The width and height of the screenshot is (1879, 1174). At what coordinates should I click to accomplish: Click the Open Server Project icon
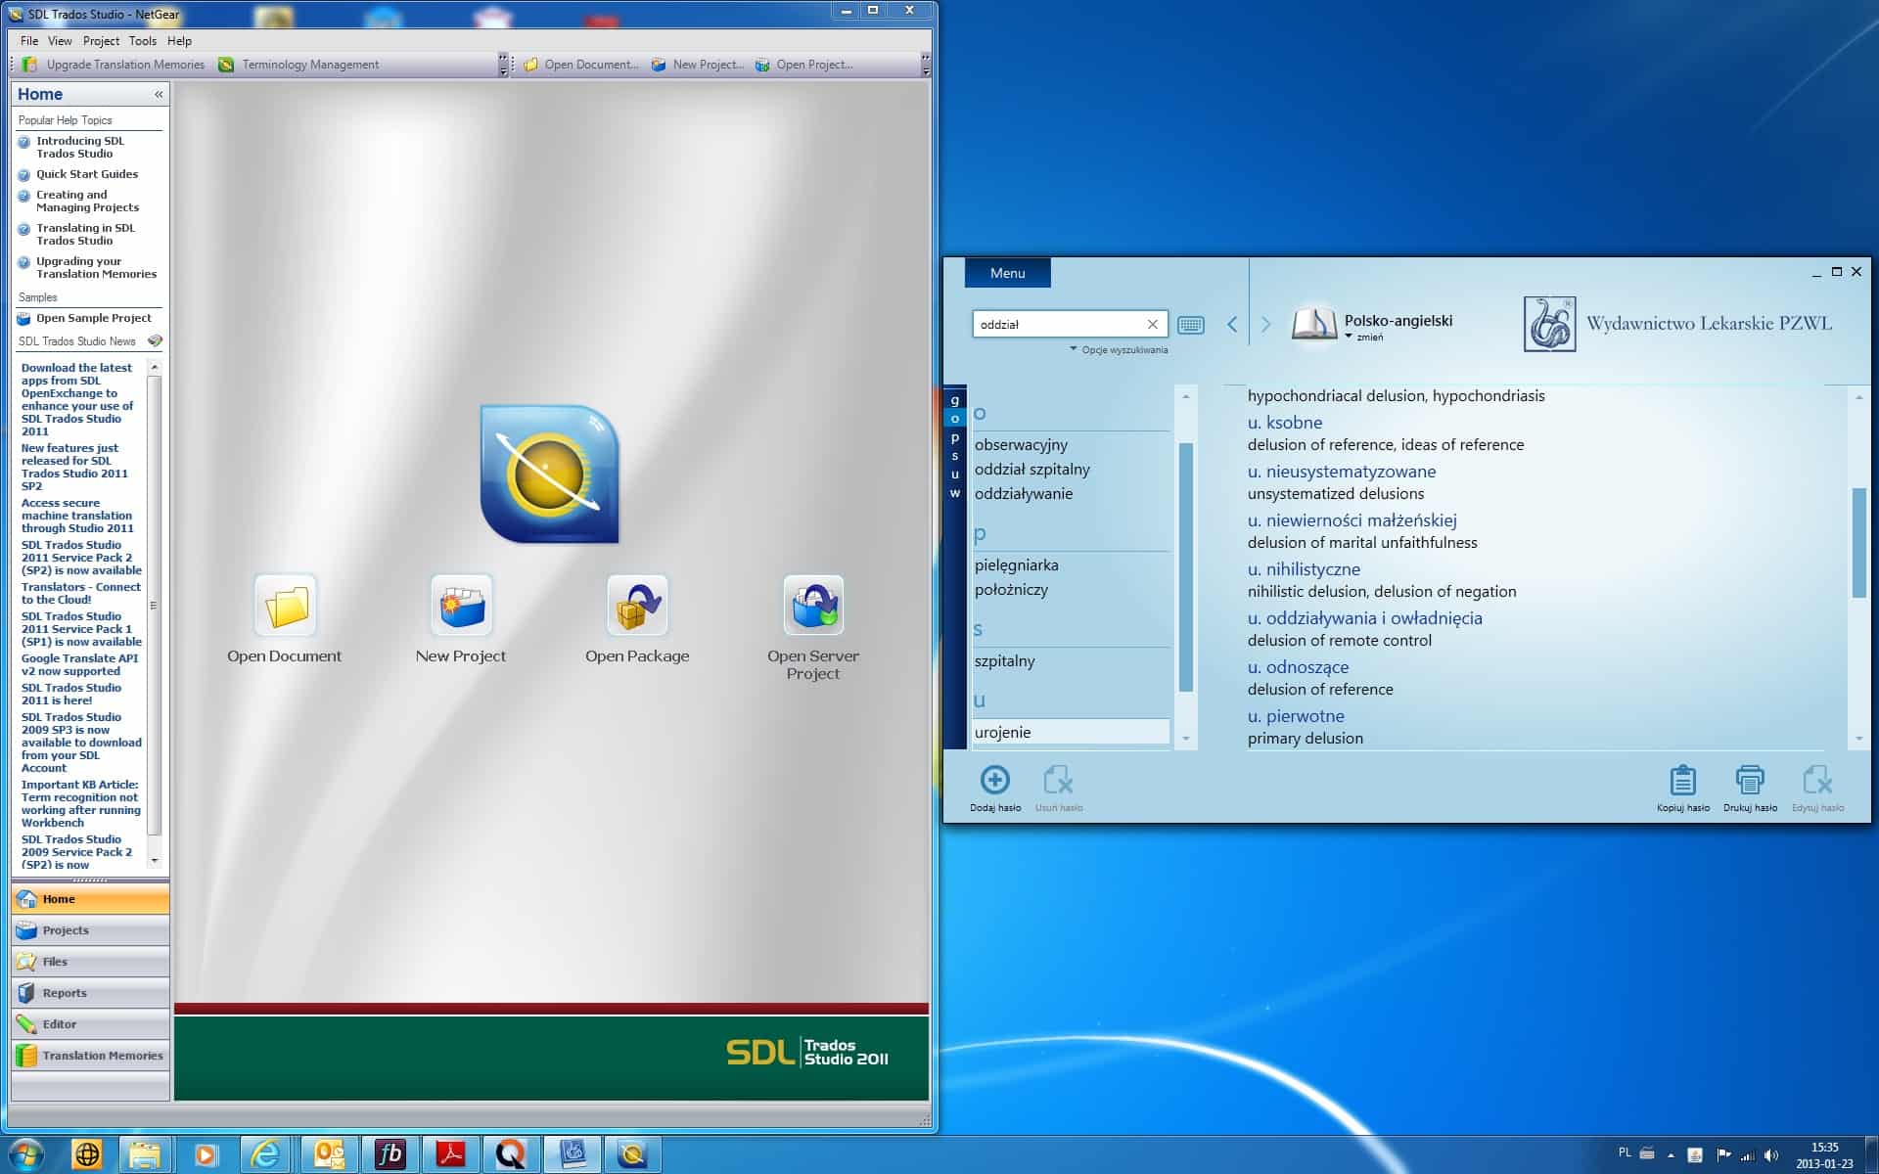pos(813,605)
